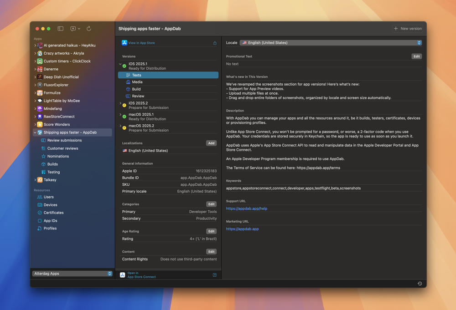Click the HeyAIku app icon
Screen dimensions: 456x310
(40, 45)
